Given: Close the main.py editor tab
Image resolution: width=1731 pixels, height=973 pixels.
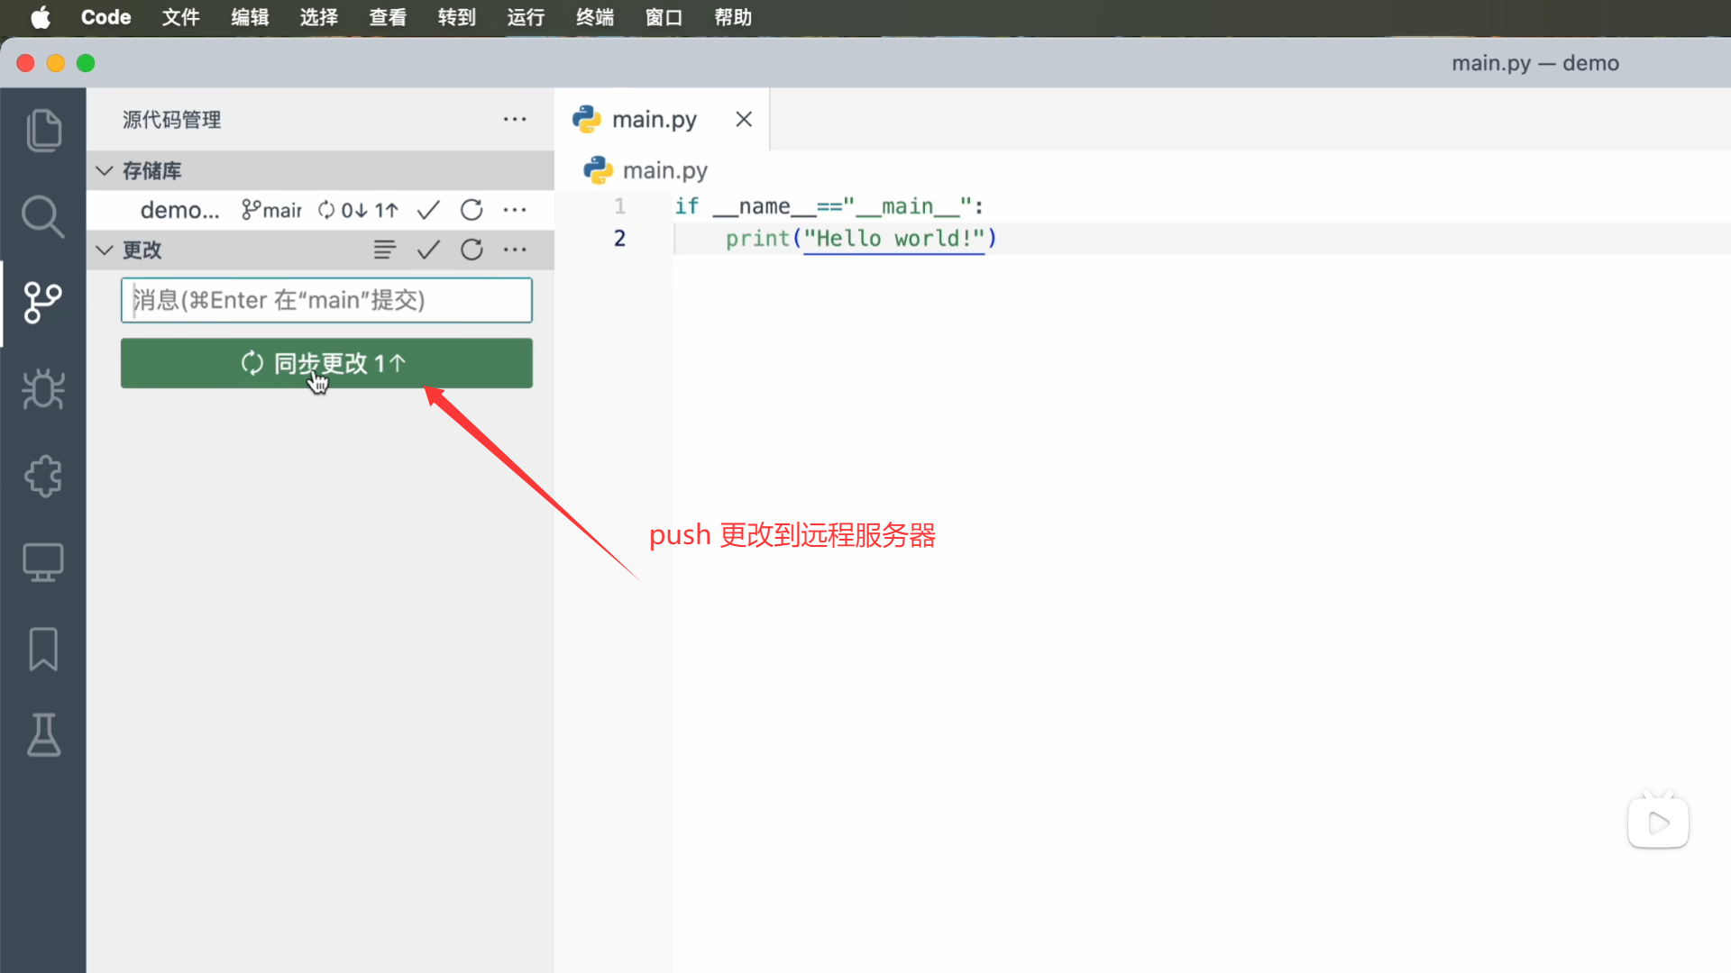Looking at the screenshot, I should [744, 119].
